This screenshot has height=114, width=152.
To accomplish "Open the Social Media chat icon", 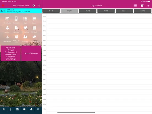I will click(34, 37).
